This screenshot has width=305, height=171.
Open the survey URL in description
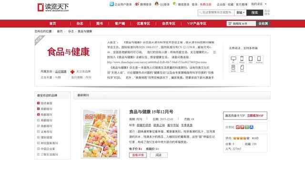coord(157,62)
